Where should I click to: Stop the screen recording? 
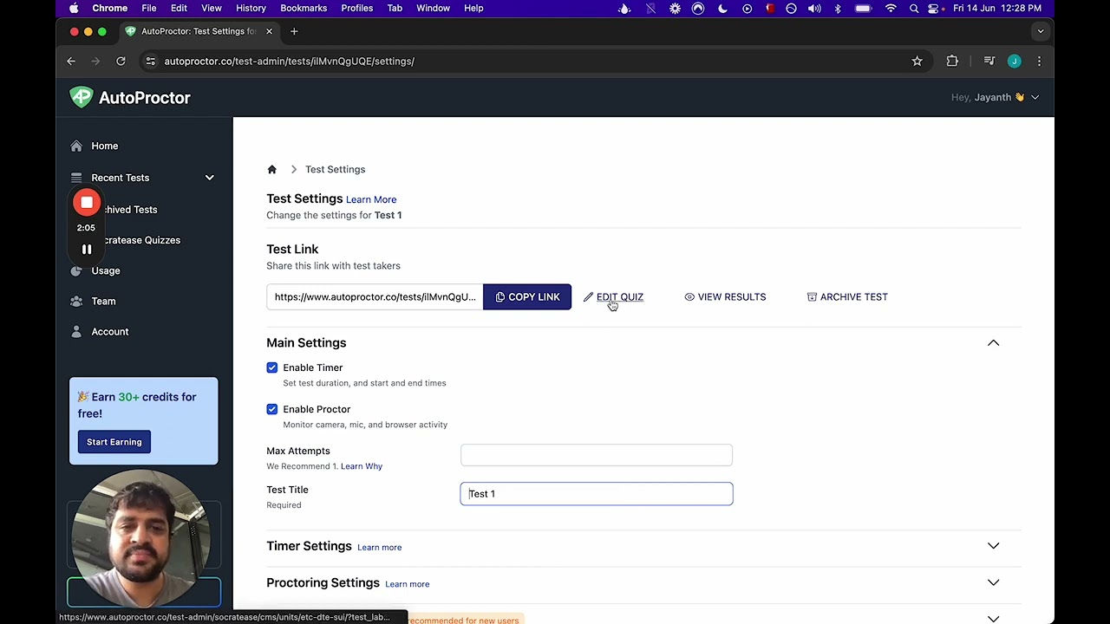coord(87,203)
